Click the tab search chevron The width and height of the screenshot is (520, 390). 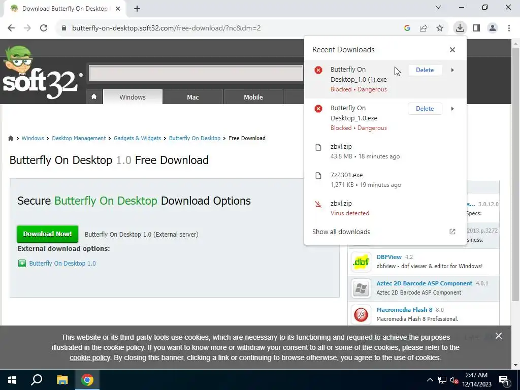coord(438,7)
